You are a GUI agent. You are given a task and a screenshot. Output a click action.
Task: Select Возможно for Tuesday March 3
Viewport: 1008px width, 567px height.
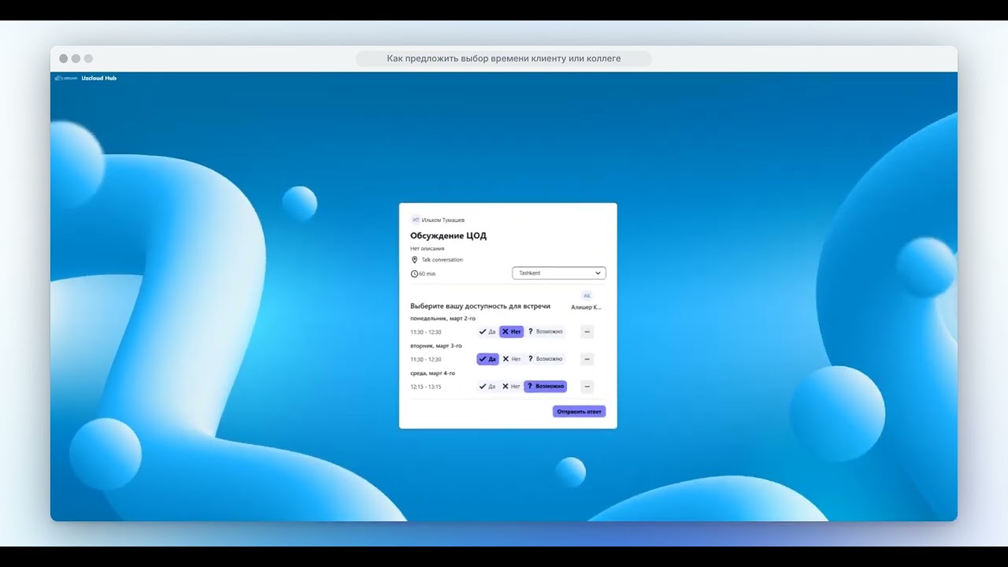pos(545,359)
